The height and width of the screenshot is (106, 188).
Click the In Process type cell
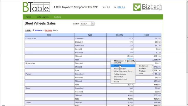click(x=90, y=46)
